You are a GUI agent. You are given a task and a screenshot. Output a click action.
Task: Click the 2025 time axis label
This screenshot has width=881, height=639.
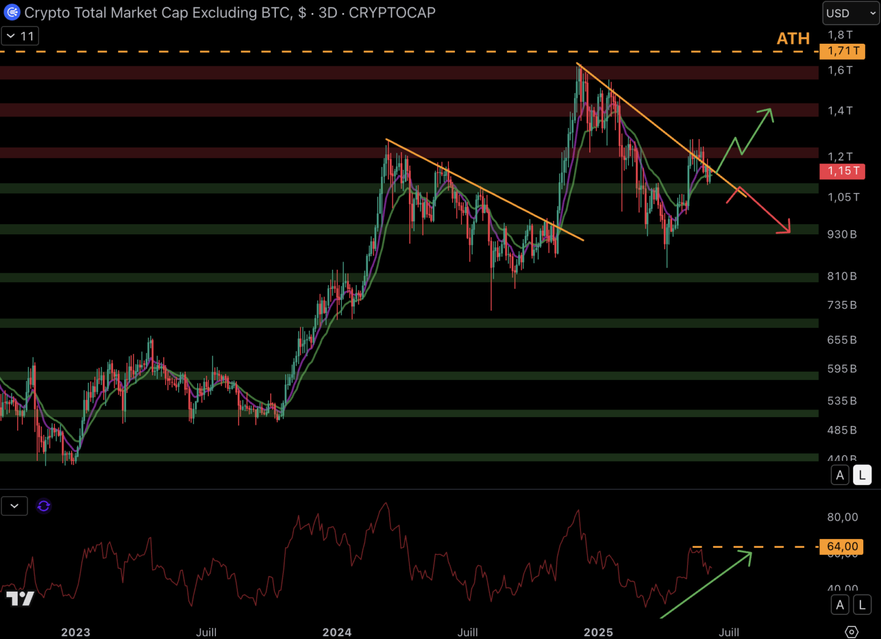coord(598,632)
